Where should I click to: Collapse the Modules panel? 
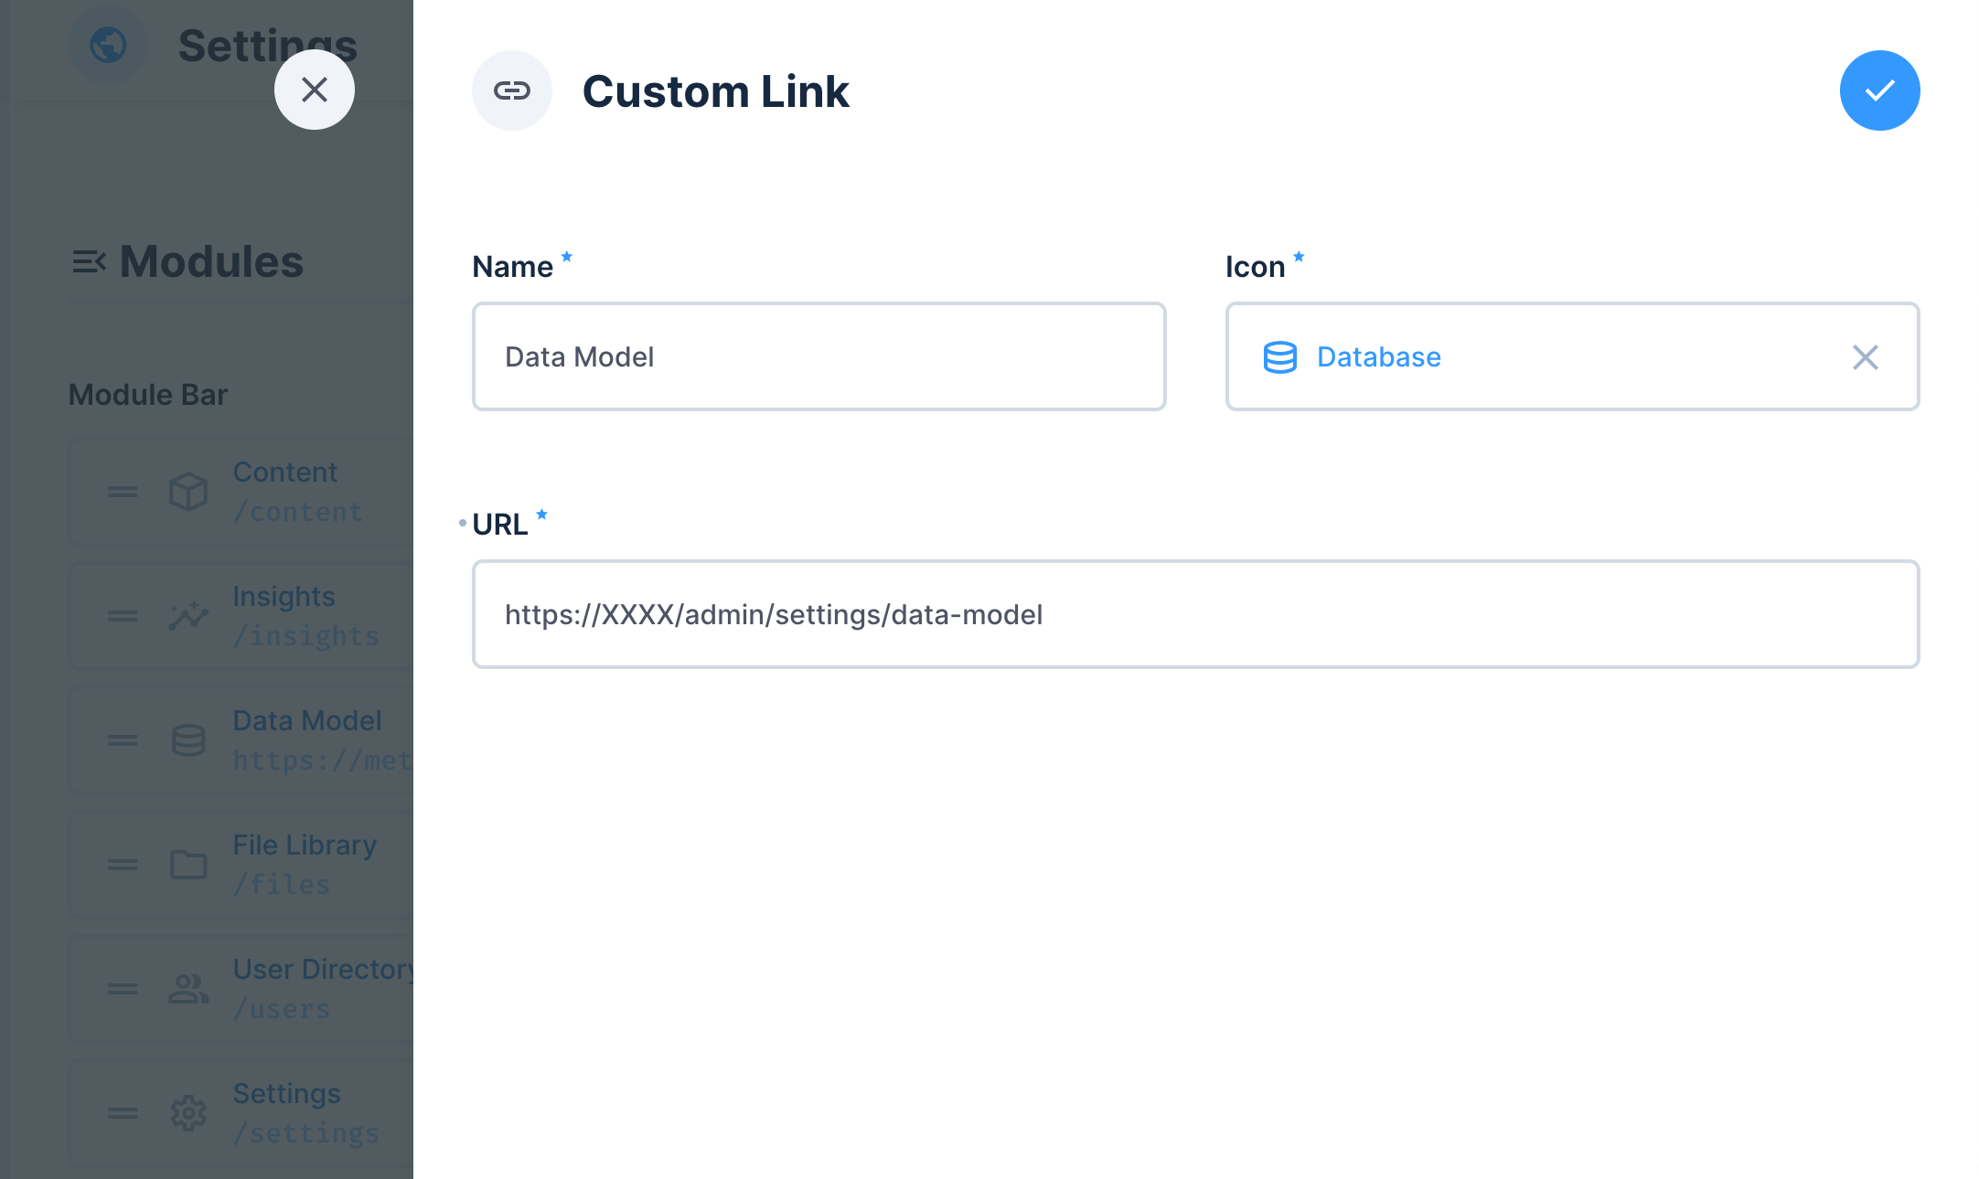coord(89,262)
